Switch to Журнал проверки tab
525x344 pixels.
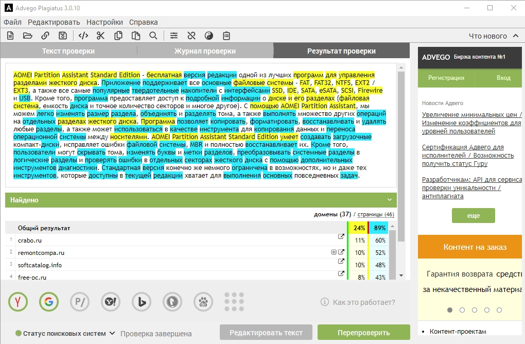205,51
